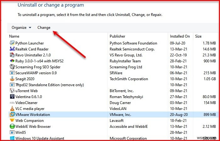Click the Snagit 2020 icon
Image resolution: width=220 pixels, height=141 pixels.
point(12,79)
